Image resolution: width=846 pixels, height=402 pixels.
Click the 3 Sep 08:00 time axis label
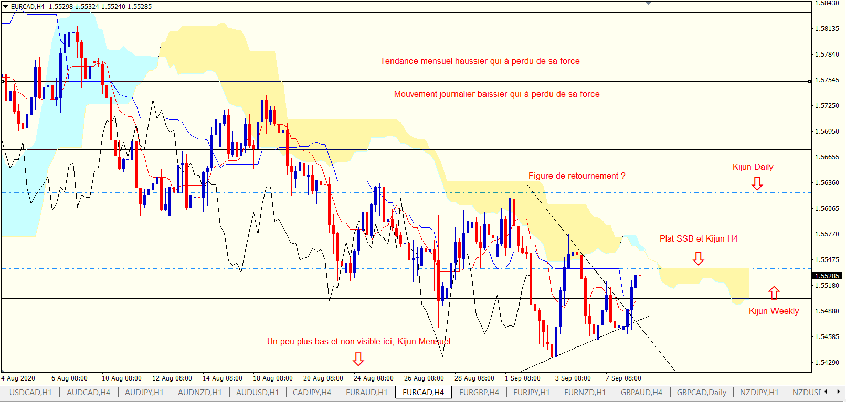point(573,378)
